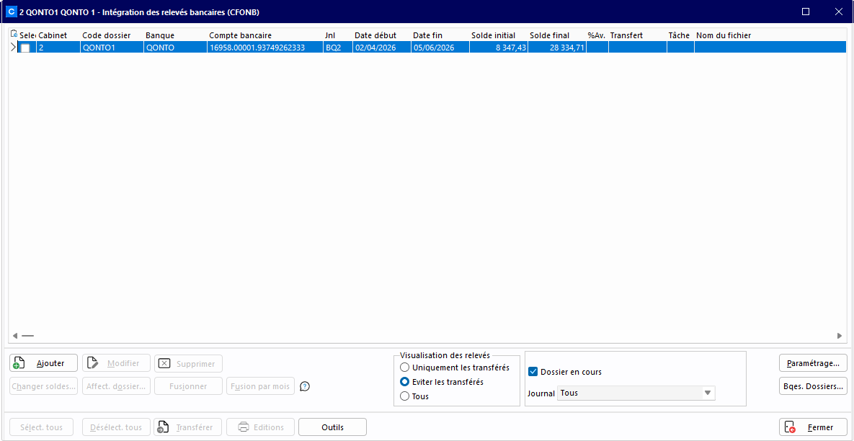Click the application C icon in title bar
This screenshot has width=854, height=441.
coord(10,11)
